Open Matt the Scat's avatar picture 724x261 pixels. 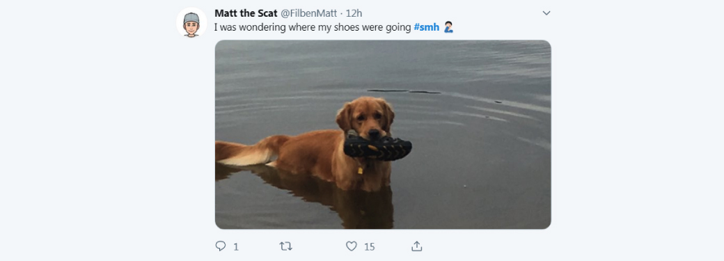(191, 23)
